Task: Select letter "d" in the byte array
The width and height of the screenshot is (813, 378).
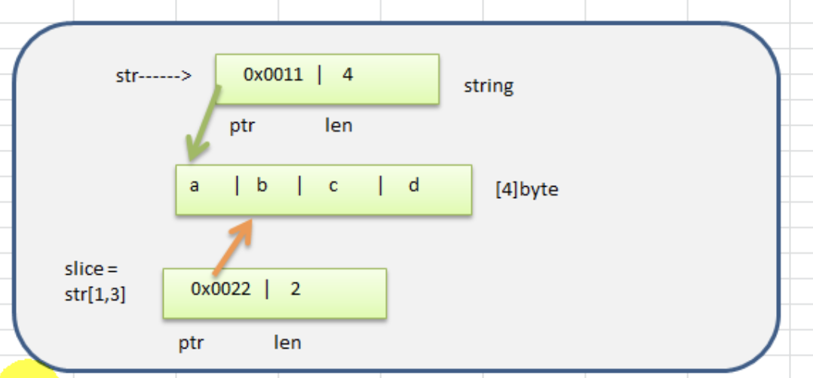Action: point(413,185)
